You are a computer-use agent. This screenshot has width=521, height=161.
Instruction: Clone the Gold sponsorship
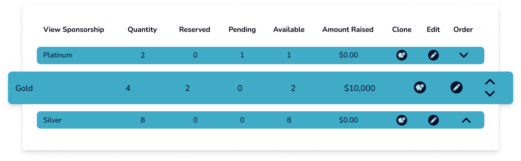[420, 87]
